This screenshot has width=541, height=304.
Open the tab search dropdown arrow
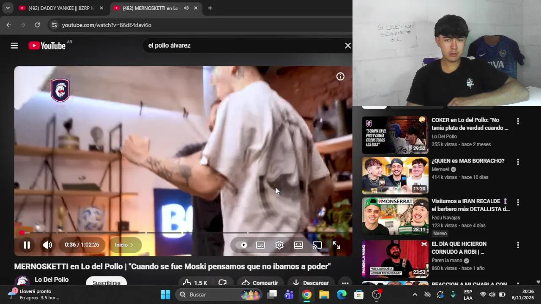click(x=8, y=8)
